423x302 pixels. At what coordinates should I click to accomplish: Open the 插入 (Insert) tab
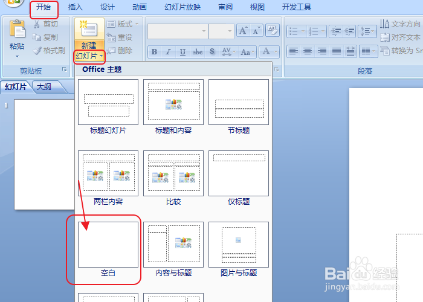(76, 7)
